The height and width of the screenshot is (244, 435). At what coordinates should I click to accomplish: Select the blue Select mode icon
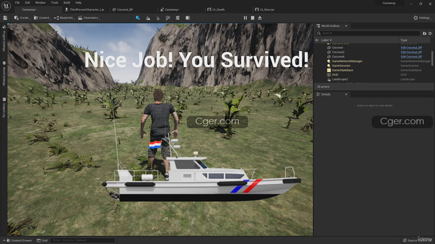click(x=137, y=18)
